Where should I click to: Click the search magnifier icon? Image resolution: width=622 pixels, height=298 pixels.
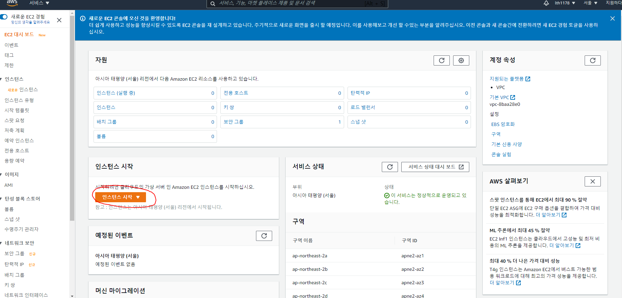tap(213, 4)
